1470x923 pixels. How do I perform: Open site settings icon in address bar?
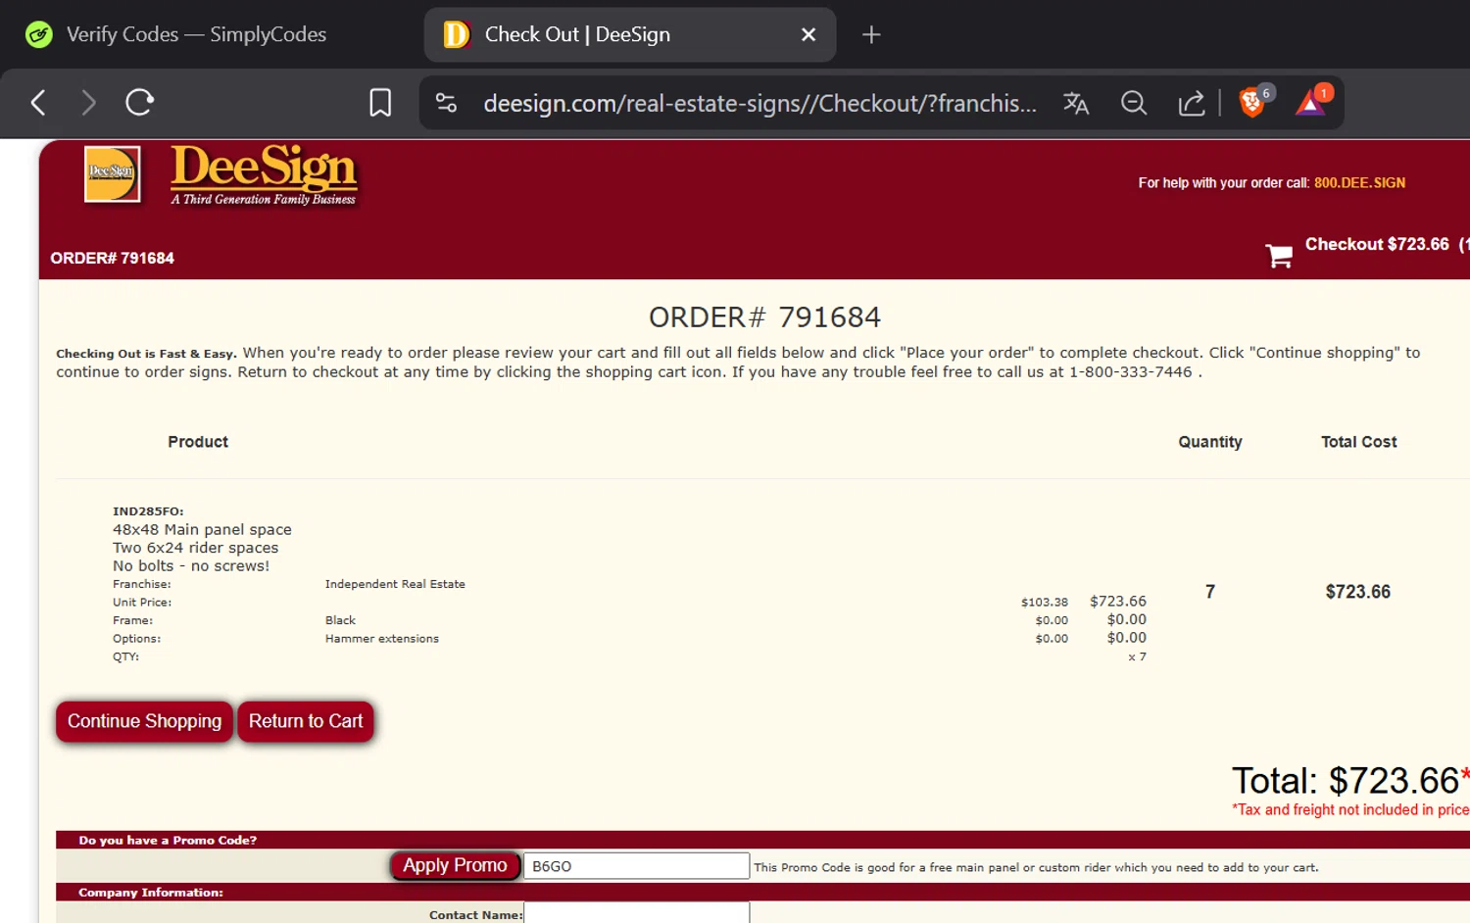[x=446, y=103]
